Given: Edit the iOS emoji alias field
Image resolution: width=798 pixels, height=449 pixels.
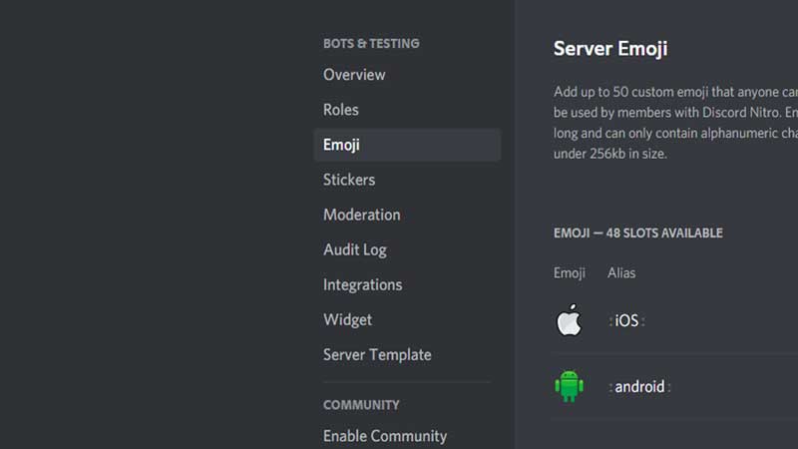Looking at the screenshot, I should coord(626,321).
